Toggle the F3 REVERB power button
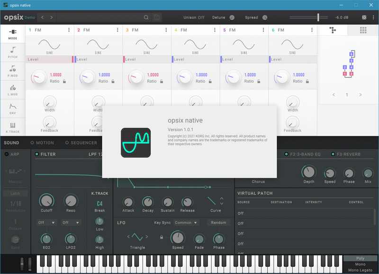 [x=333, y=154]
